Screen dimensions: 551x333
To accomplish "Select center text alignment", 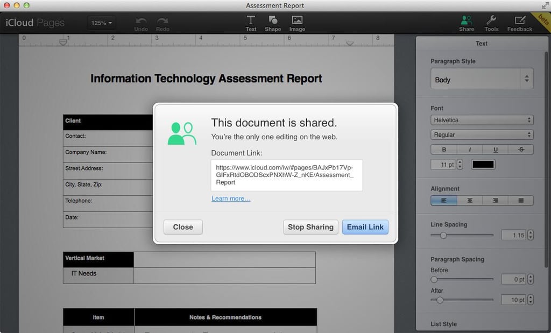I will pyautogui.click(x=470, y=200).
